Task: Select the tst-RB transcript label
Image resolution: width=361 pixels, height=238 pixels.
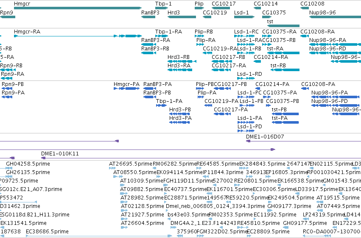Action: pyautogui.click(x=278, y=66)
